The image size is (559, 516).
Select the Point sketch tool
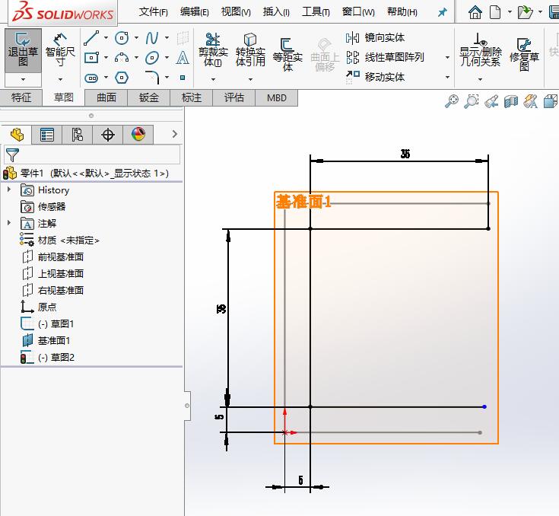coord(183,78)
